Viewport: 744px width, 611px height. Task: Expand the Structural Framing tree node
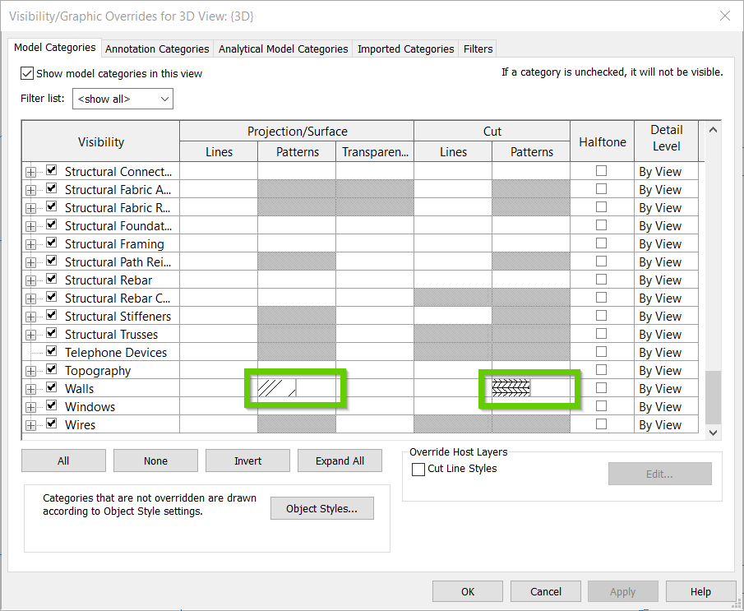tap(30, 244)
